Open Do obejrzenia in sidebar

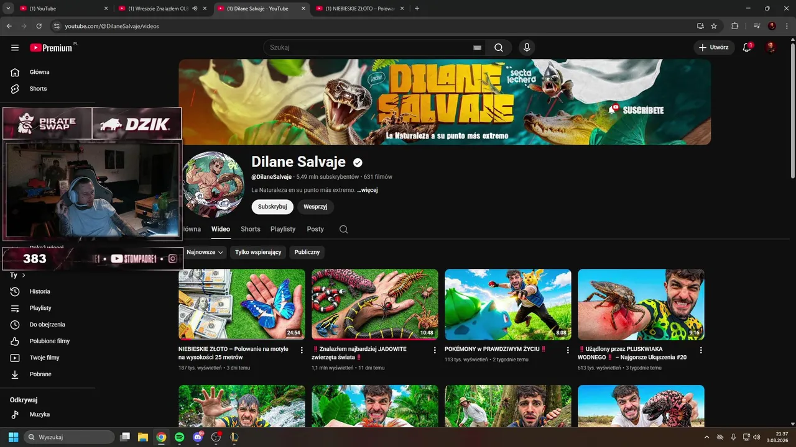[48, 325]
